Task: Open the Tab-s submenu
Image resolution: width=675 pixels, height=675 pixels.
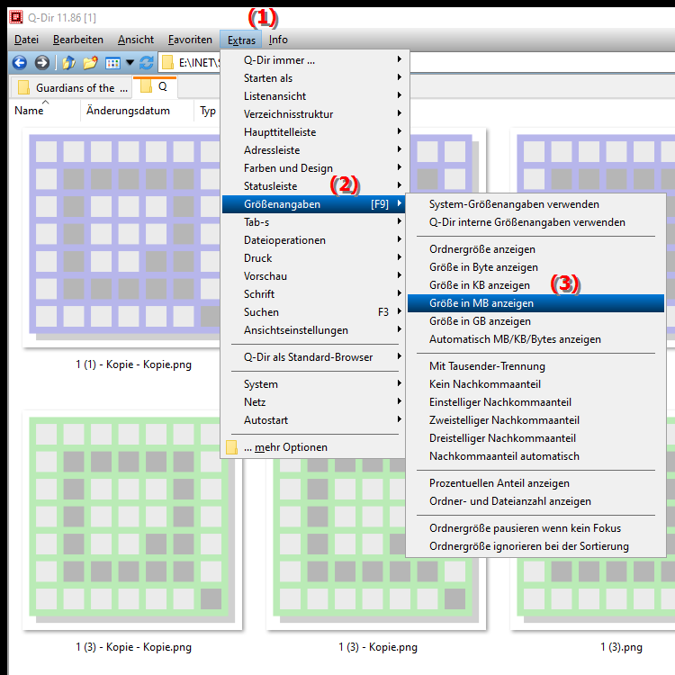Action: click(314, 222)
